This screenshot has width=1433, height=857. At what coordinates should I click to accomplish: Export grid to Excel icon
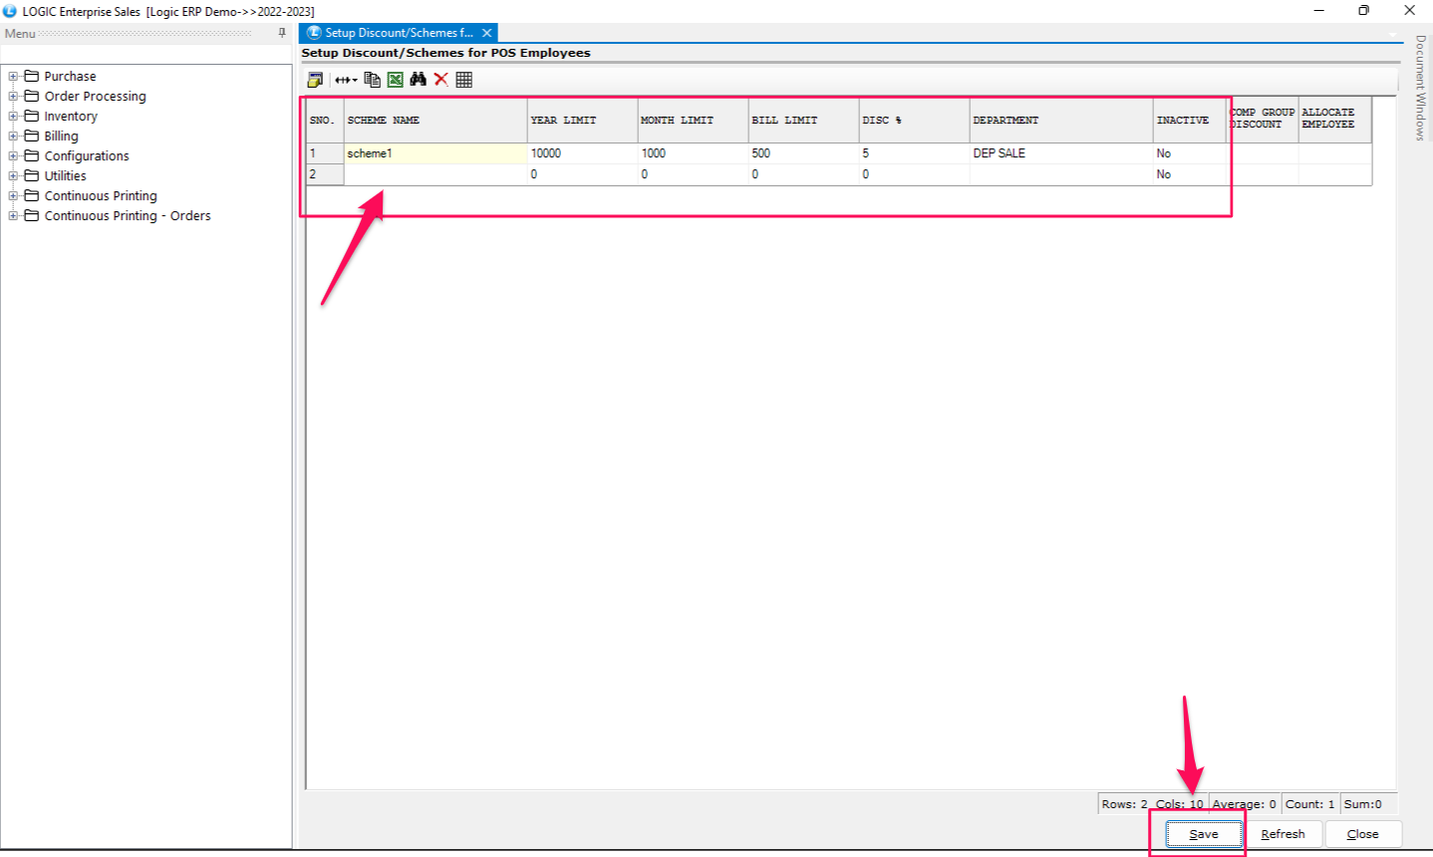(x=395, y=80)
